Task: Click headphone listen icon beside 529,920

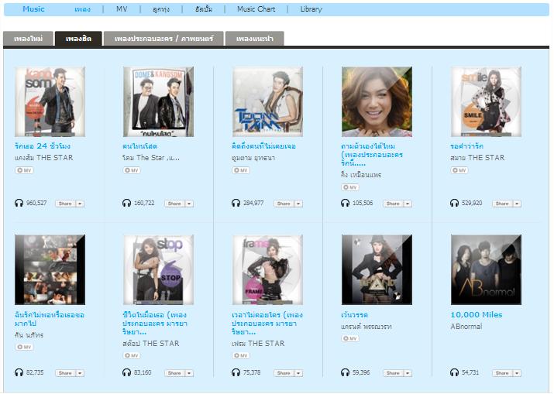Action: [x=454, y=203]
